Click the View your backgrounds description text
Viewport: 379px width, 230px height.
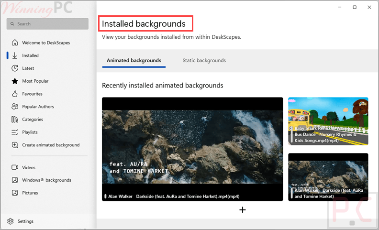[x=171, y=37]
